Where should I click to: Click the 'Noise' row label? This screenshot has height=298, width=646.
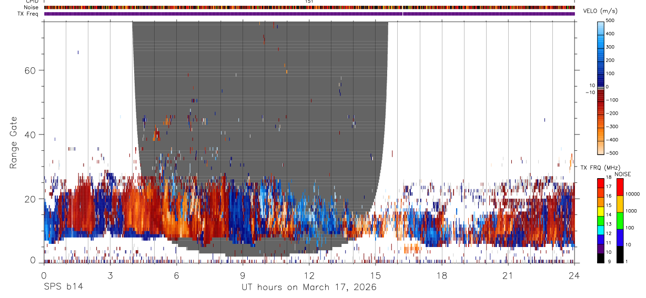pos(31,7)
